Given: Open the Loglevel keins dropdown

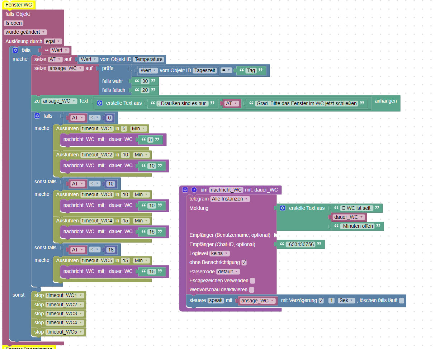Looking at the screenshot, I should [x=219, y=253].
